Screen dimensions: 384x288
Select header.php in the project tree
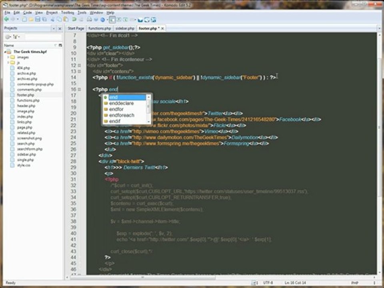[x=26, y=106]
